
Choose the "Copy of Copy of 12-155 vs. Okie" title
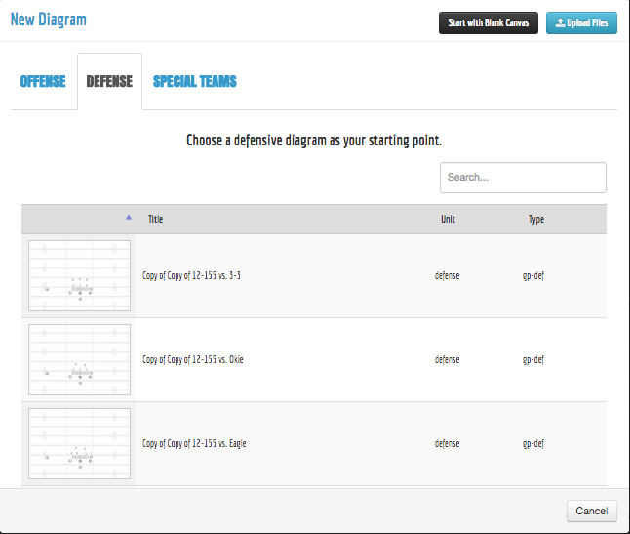(193, 360)
